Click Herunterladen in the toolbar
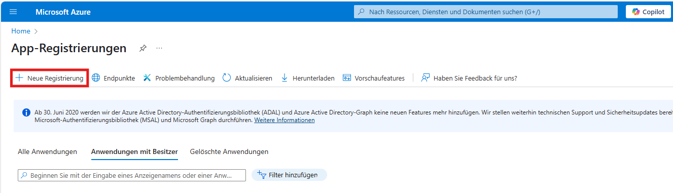Viewport: 673px width, 193px height. pos(308,78)
